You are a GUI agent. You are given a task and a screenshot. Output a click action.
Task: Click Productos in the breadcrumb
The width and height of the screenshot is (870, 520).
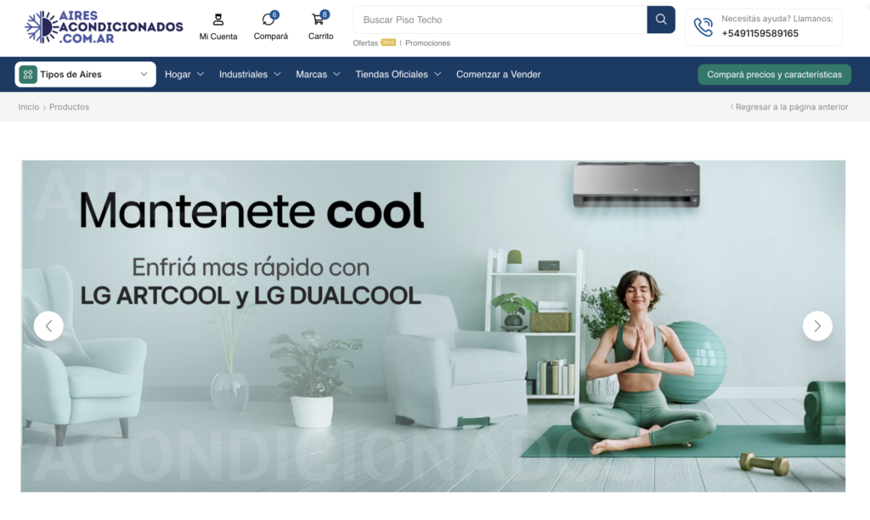point(69,106)
